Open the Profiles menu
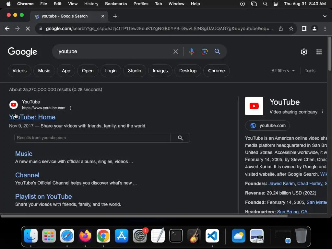The image size is (332, 249). (141, 4)
